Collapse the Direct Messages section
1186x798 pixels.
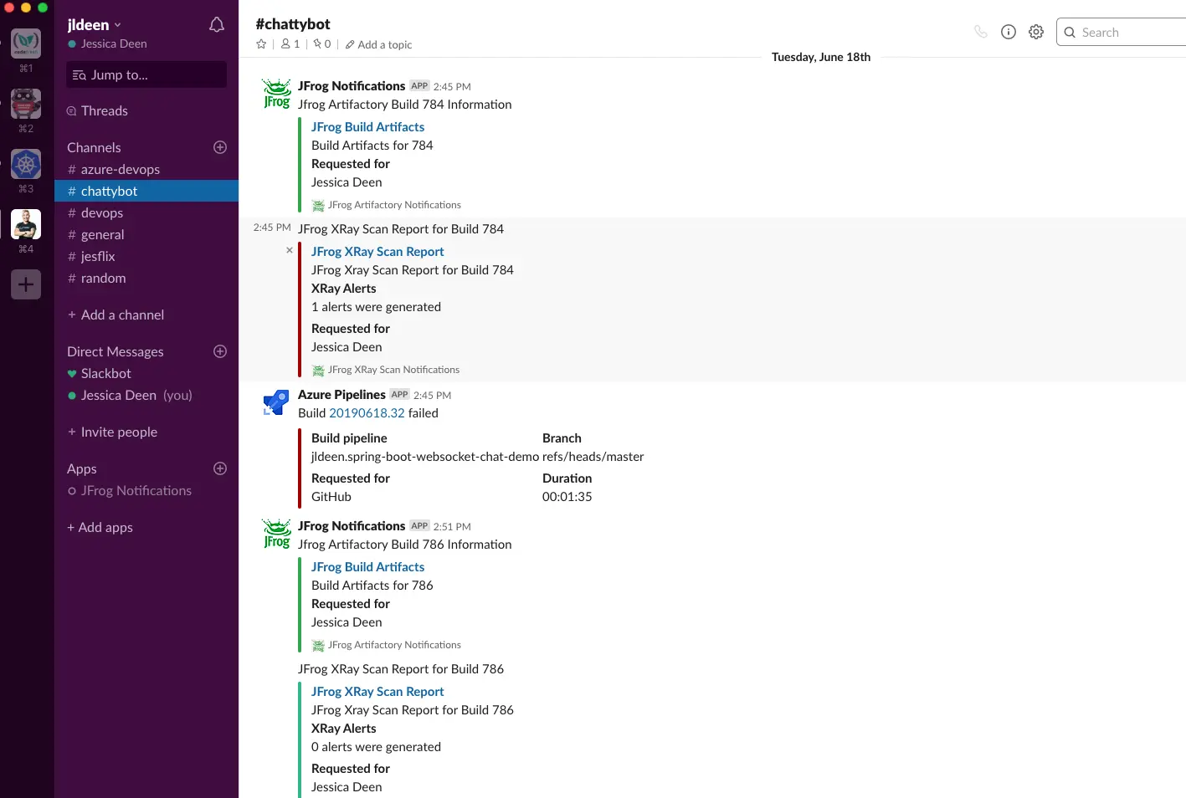[115, 351]
